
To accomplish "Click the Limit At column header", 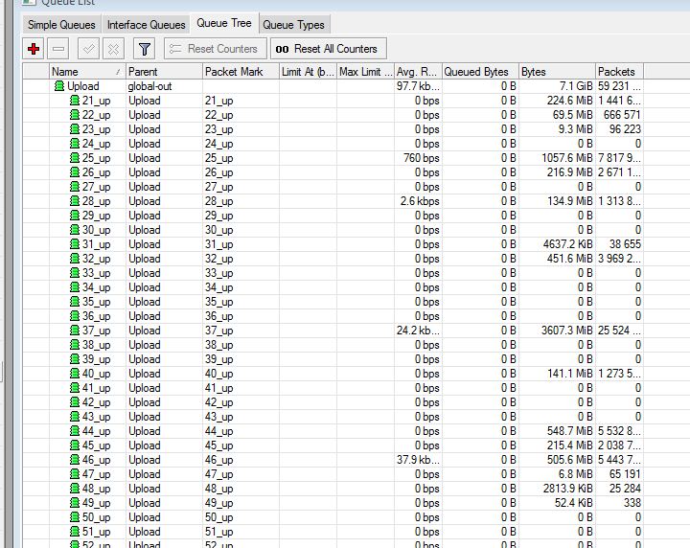I will [308, 72].
